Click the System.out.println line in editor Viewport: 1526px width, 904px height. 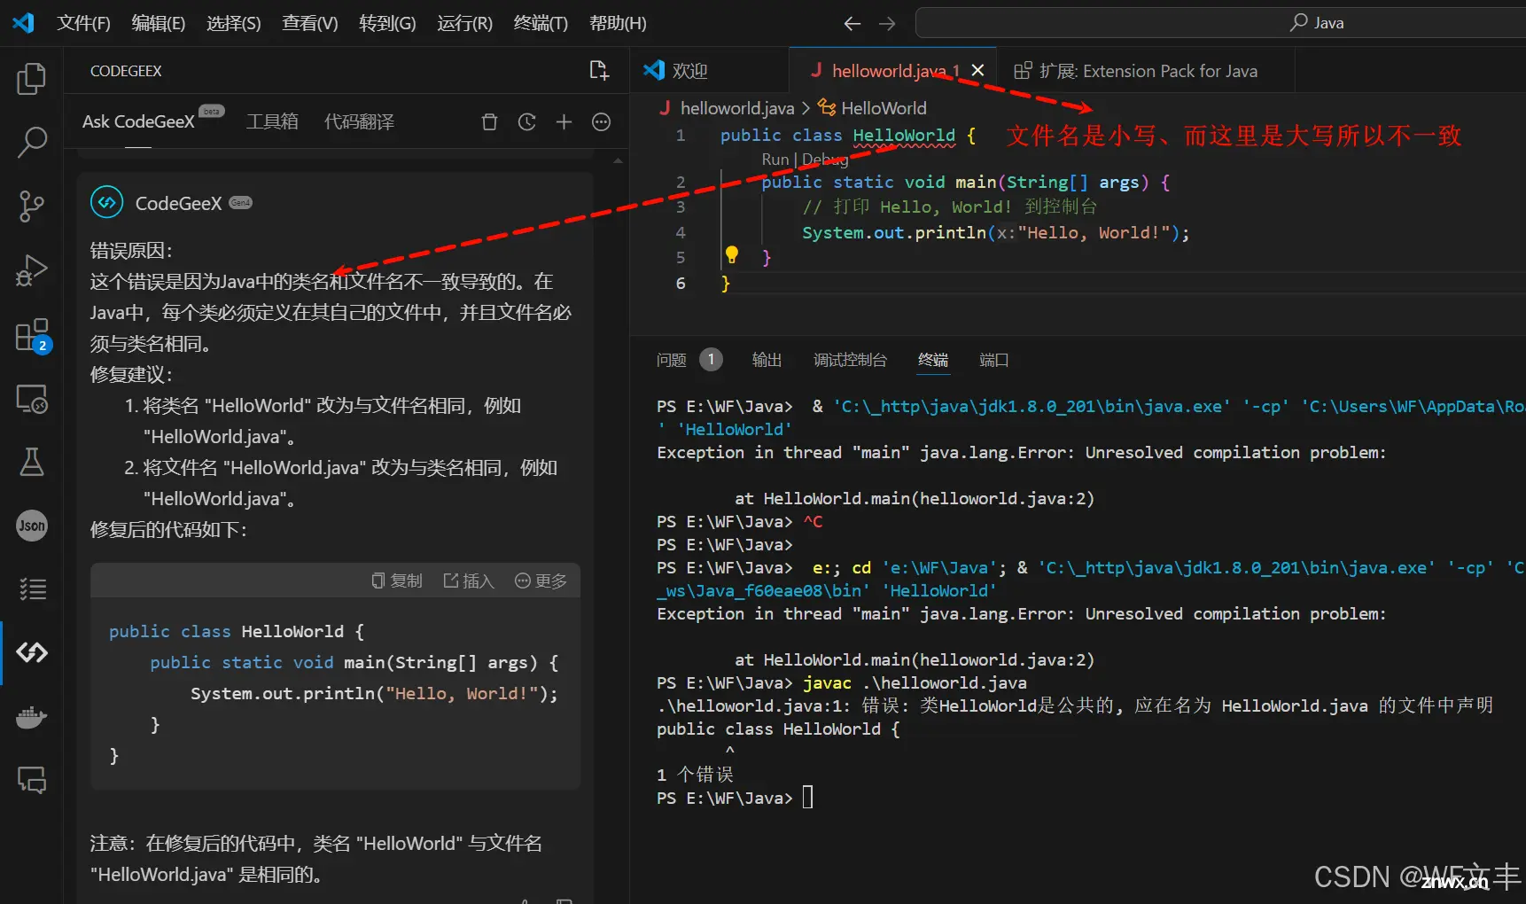pyautogui.click(x=996, y=233)
